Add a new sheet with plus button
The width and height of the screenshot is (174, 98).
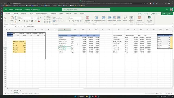coord(20,91)
